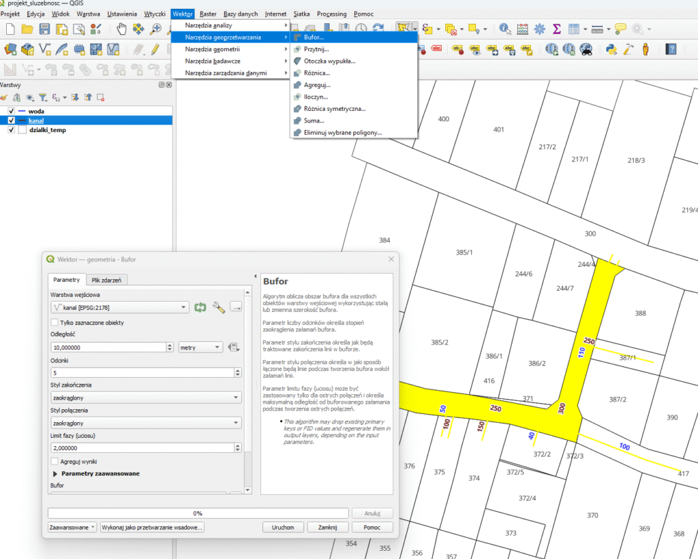Viewport: 698px width, 559px height.
Task: Click the Identify Features info icon
Action: [x=505, y=29]
